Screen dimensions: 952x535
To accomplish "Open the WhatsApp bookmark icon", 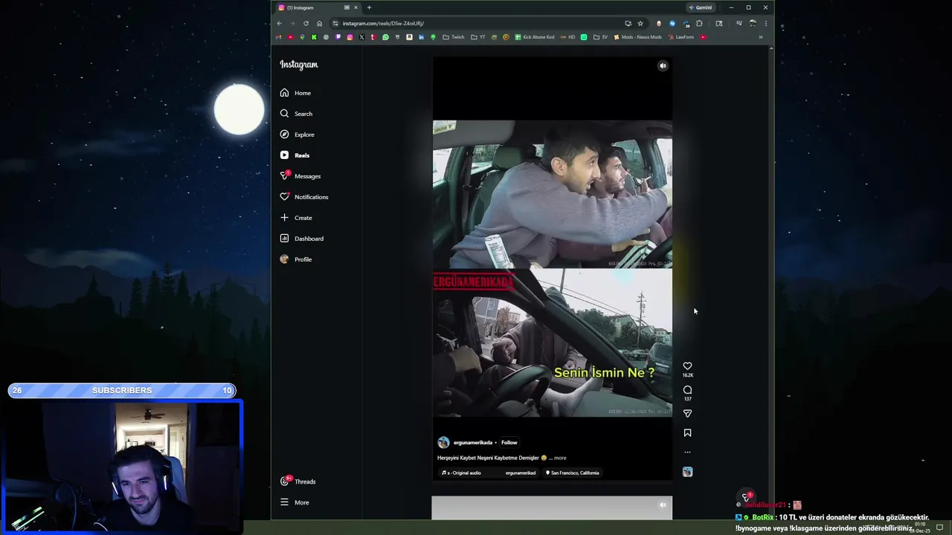I will (x=385, y=37).
